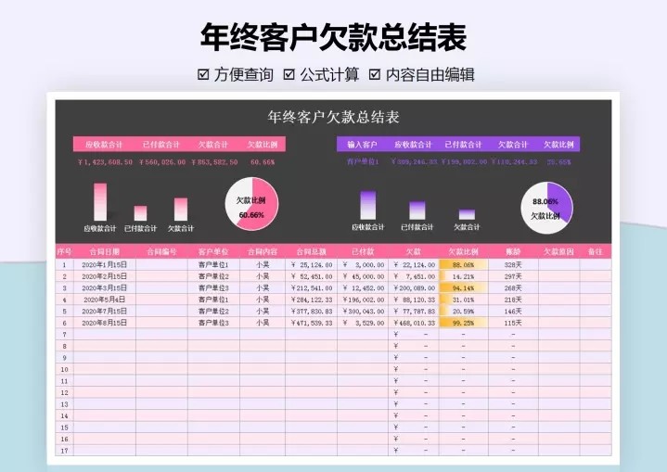Click the 内容自由编辑 checkbox icon
This screenshot has height=472, width=667.
tap(375, 75)
